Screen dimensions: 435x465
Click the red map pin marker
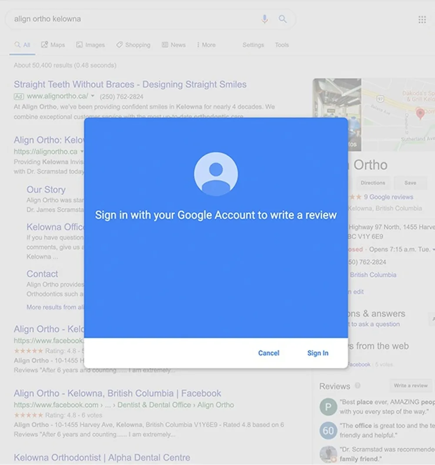point(420,114)
